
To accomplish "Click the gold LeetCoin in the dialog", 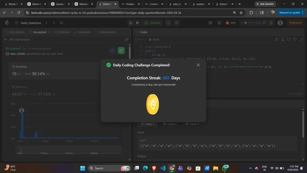I will pos(153,104).
